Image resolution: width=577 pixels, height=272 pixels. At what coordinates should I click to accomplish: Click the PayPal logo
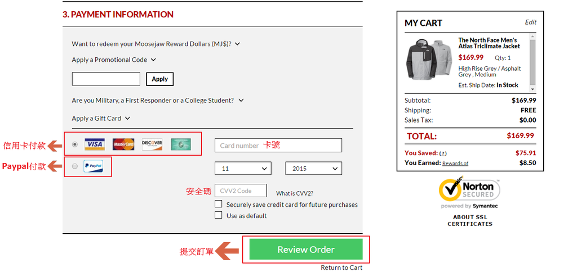[93, 166]
